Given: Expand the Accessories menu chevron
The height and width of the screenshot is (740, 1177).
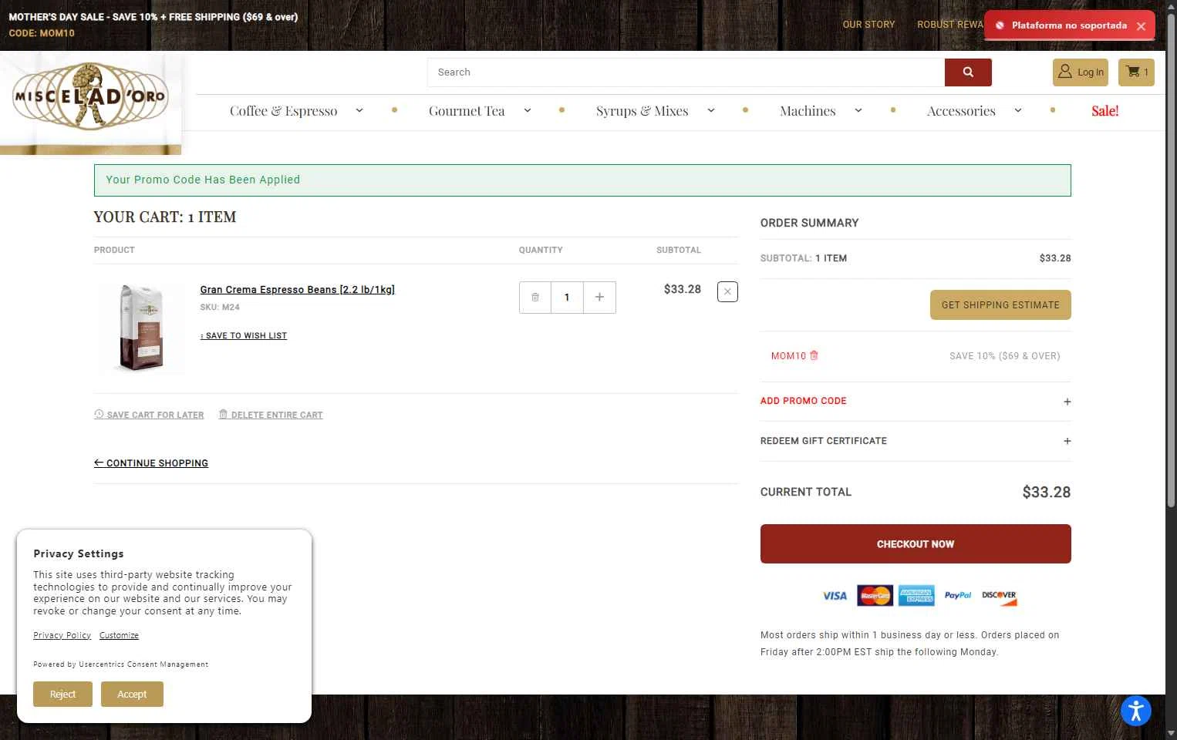Looking at the screenshot, I should point(1018,111).
